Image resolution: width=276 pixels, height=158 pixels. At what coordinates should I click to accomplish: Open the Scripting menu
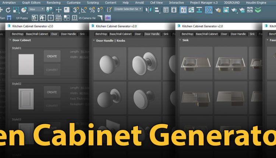click(92, 3)
